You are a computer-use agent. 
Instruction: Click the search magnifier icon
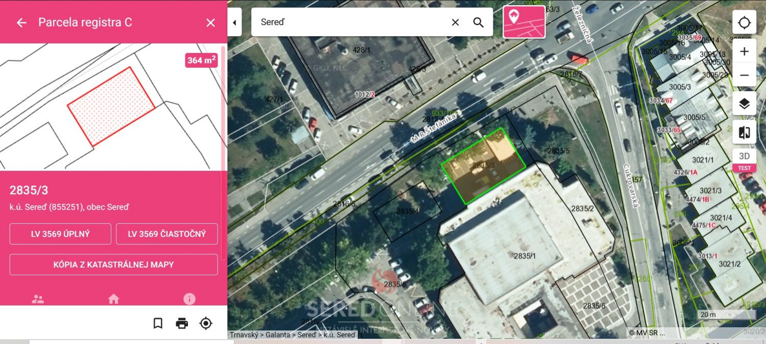click(478, 22)
